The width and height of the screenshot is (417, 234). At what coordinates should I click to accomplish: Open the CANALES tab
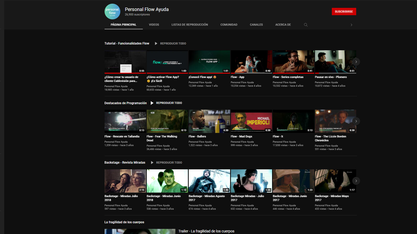[x=256, y=25]
